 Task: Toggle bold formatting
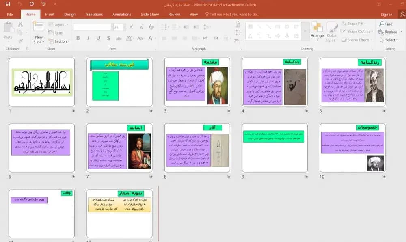78,38
